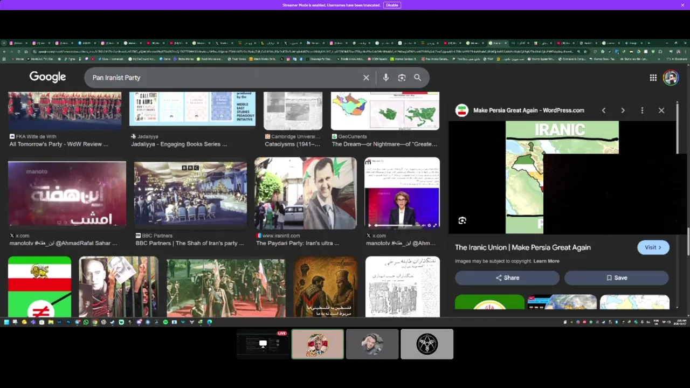Open the portrait with Syrian flag image
The height and width of the screenshot is (388, 690).
306,193
